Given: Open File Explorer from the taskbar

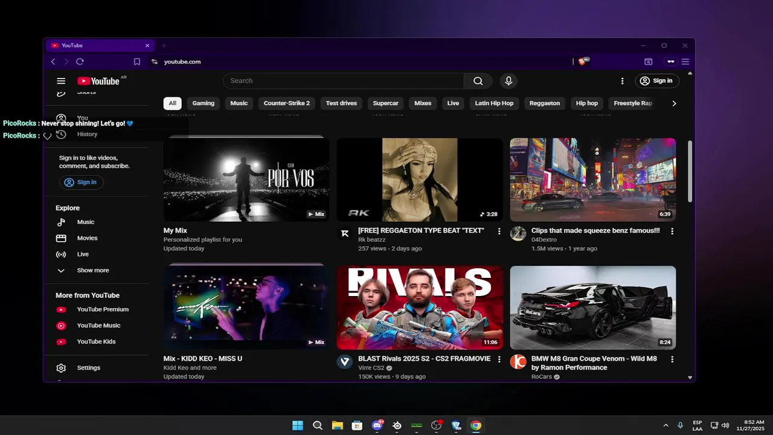Looking at the screenshot, I should pos(337,425).
